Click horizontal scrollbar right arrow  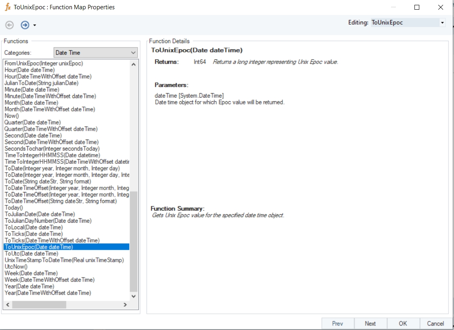(125, 305)
